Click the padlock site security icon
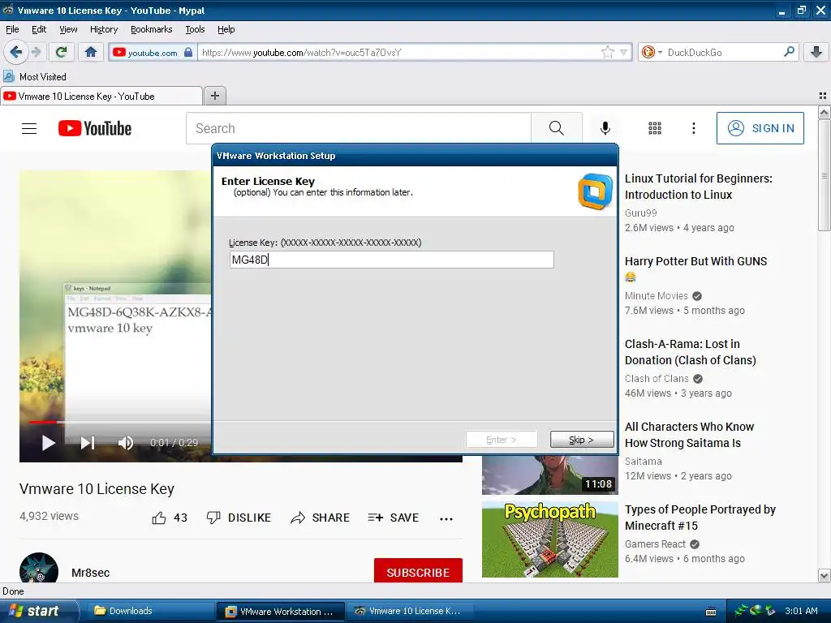This screenshot has width=831, height=623. [188, 52]
